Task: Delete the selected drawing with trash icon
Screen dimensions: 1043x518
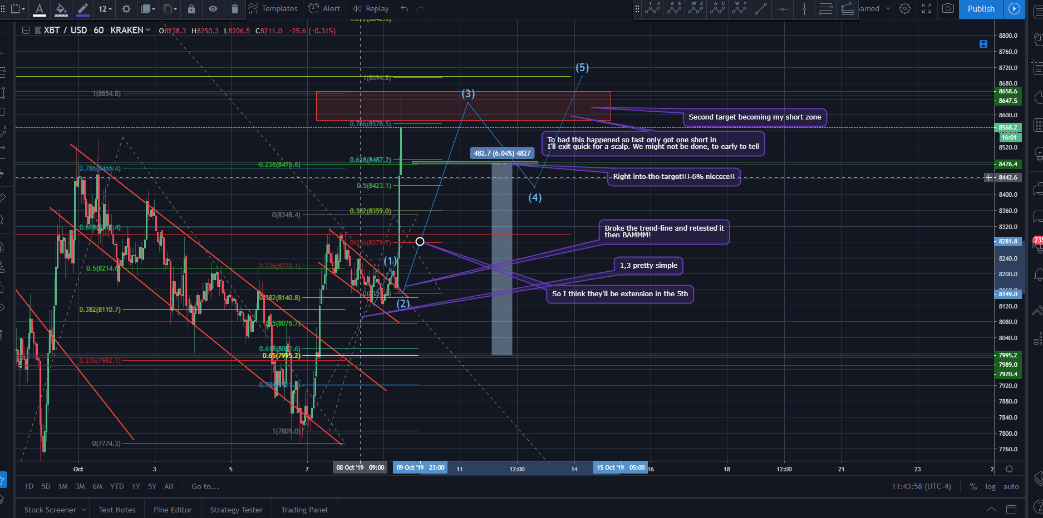Action: point(235,9)
